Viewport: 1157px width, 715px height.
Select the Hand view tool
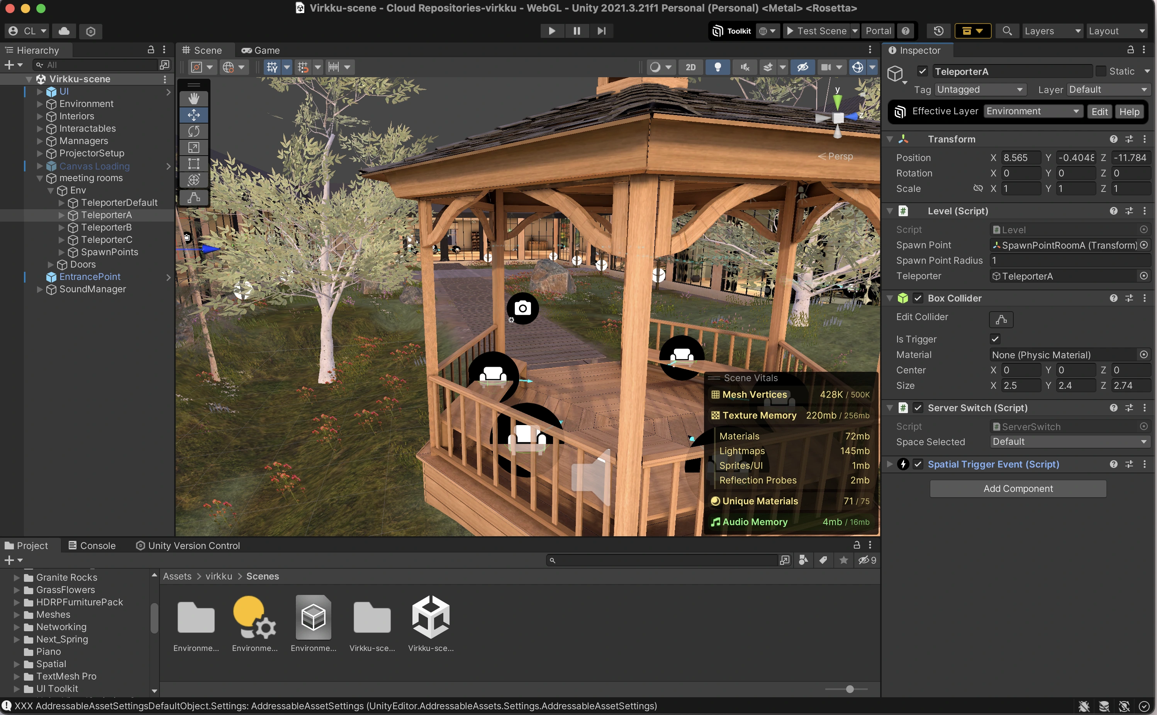[x=193, y=99]
